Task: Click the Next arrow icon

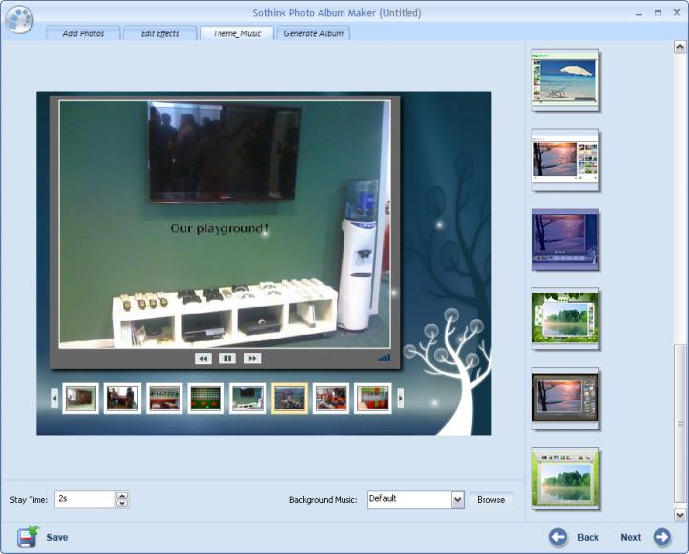Action: coord(661,537)
